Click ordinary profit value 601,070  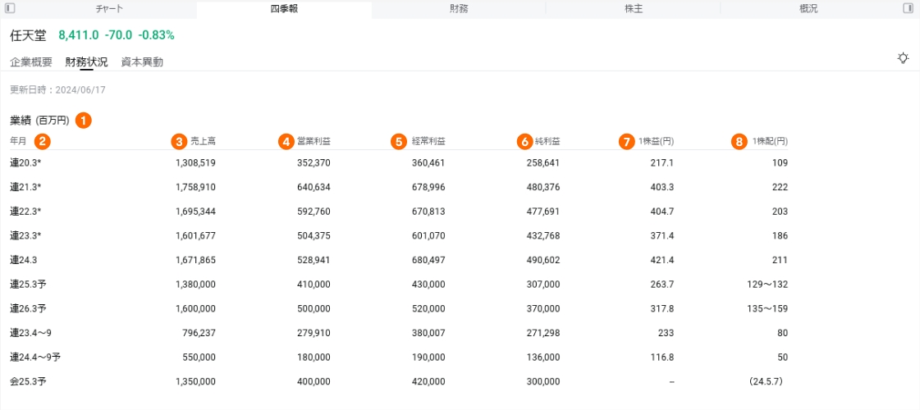[428, 236]
